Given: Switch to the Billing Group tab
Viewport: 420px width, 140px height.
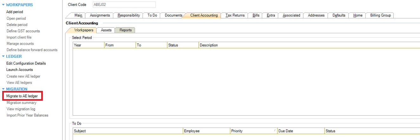Looking at the screenshot, I should click(380, 16).
